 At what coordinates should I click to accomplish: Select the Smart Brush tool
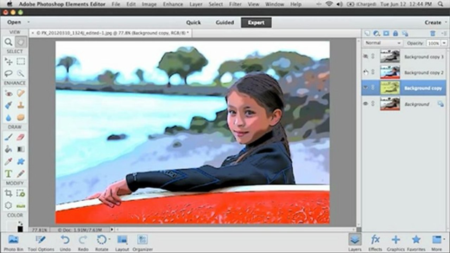[x=8, y=105]
